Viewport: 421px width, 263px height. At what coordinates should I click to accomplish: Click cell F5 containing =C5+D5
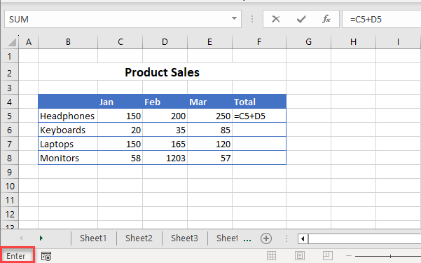(259, 116)
